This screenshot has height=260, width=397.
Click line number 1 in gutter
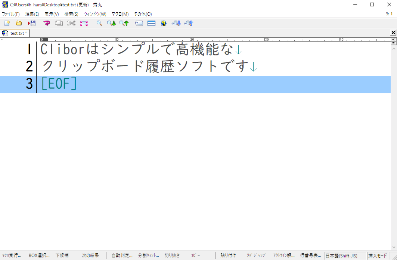[x=30, y=49]
